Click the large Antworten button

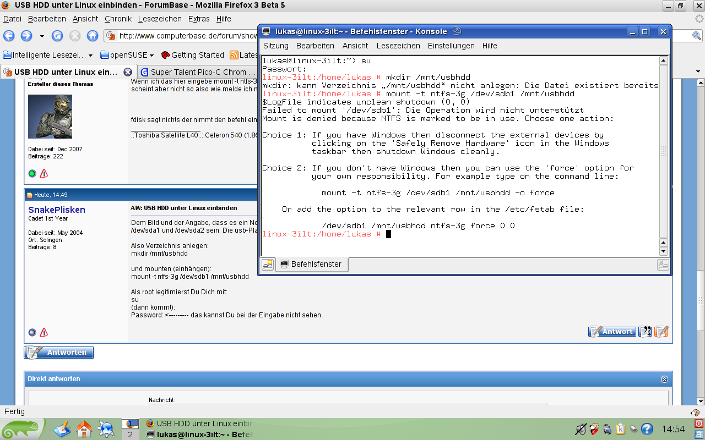point(59,352)
